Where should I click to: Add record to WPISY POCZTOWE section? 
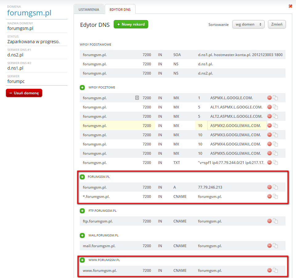pyautogui.click(x=82, y=88)
